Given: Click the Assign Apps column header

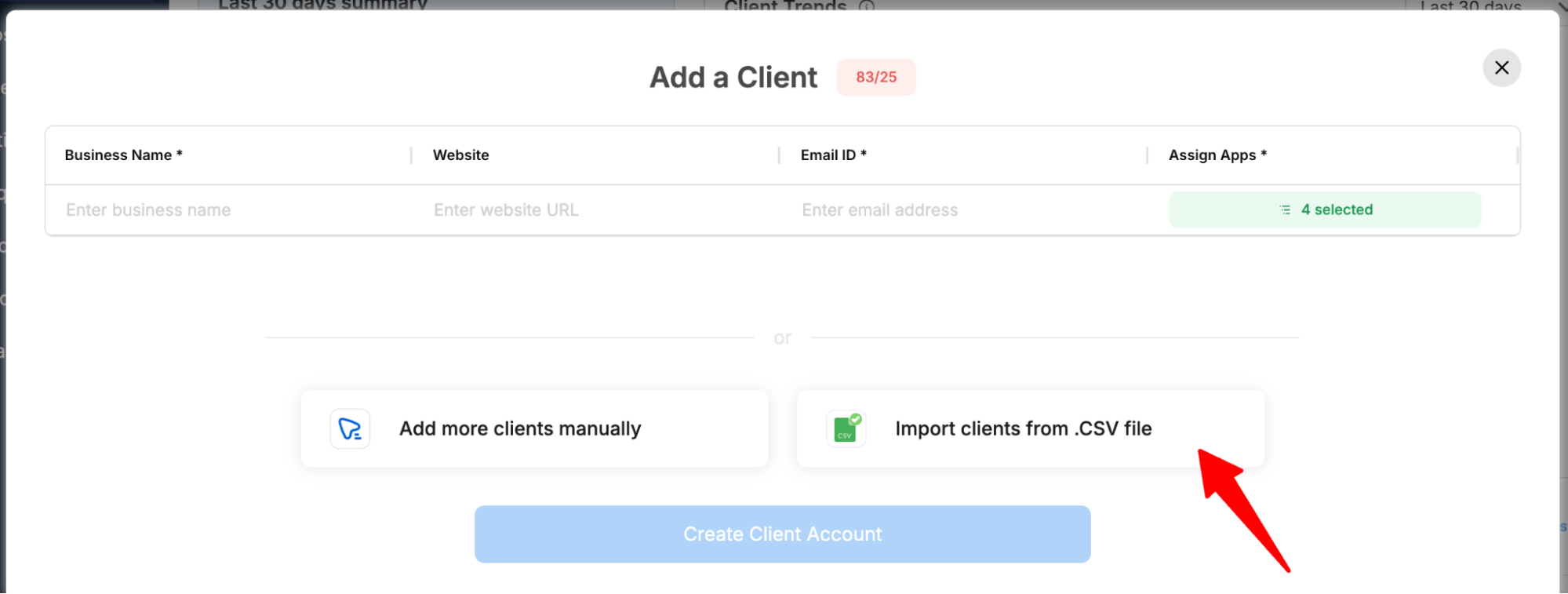Looking at the screenshot, I should pyautogui.click(x=1217, y=155).
